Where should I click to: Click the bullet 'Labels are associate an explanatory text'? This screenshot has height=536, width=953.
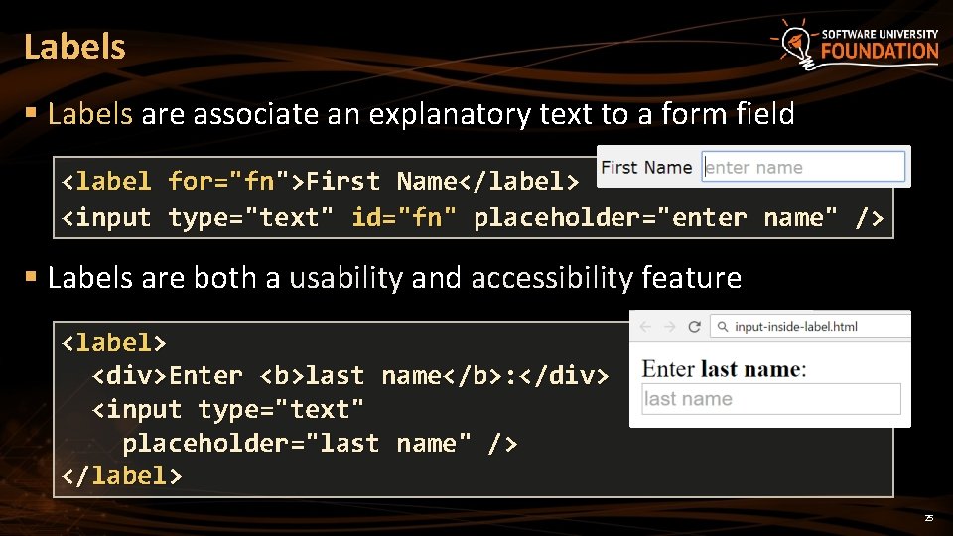[421, 114]
